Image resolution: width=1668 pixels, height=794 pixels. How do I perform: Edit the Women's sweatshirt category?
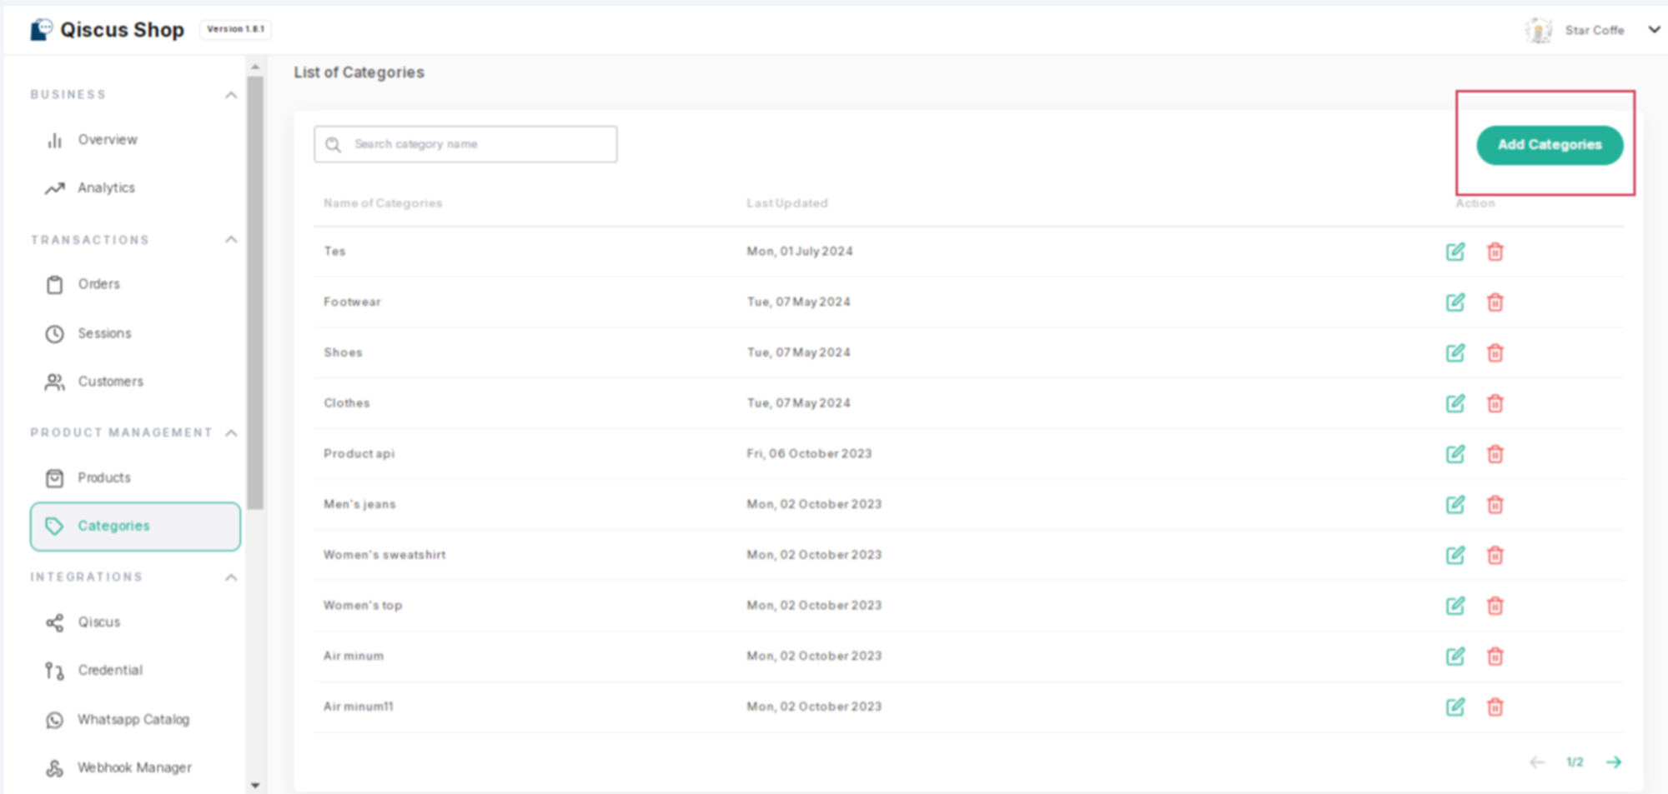pos(1455,555)
